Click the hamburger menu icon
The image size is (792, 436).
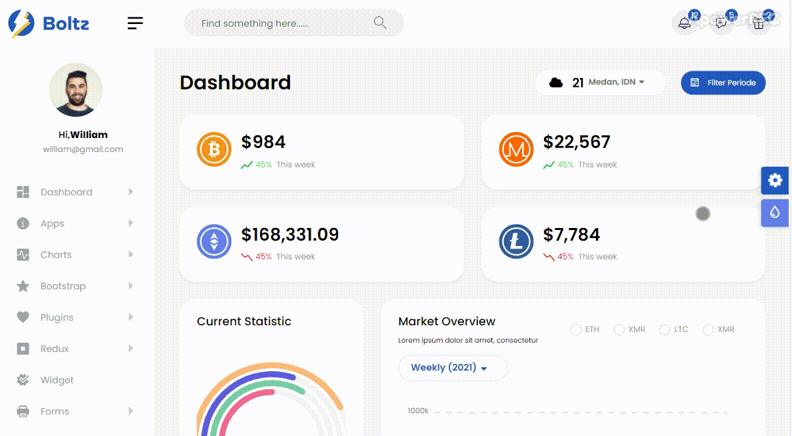pyautogui.click(x=135, y=23)
